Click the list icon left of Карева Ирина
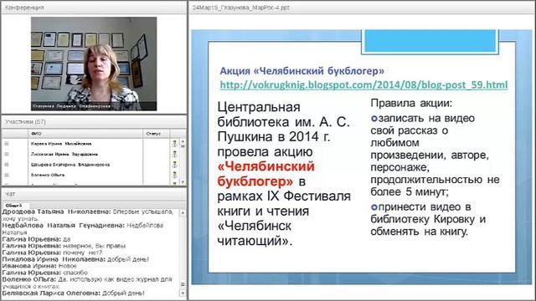Screen dimensions: 536x301 coord(7,144)
